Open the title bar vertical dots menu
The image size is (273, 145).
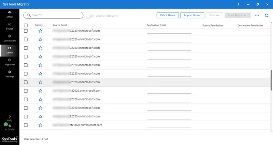click(x=239, y=4)
